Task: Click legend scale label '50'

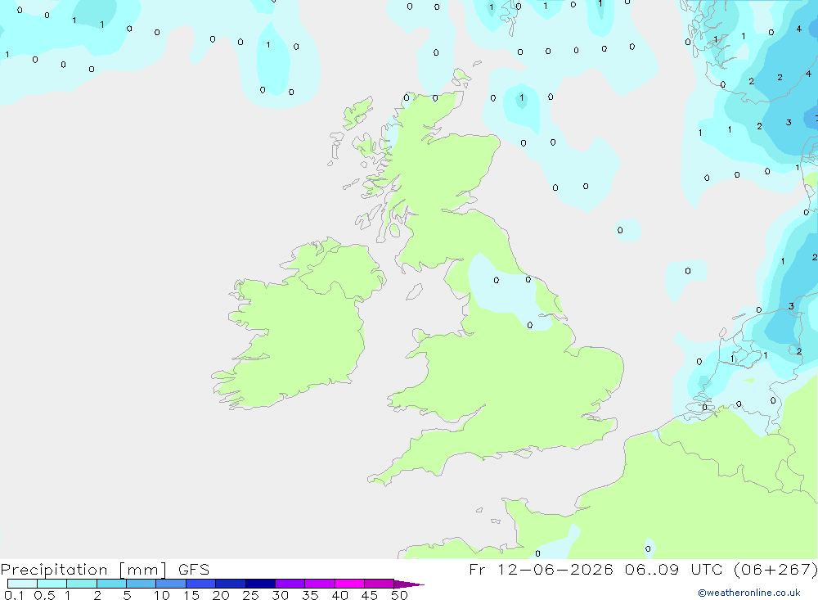Action: [399, 595]
